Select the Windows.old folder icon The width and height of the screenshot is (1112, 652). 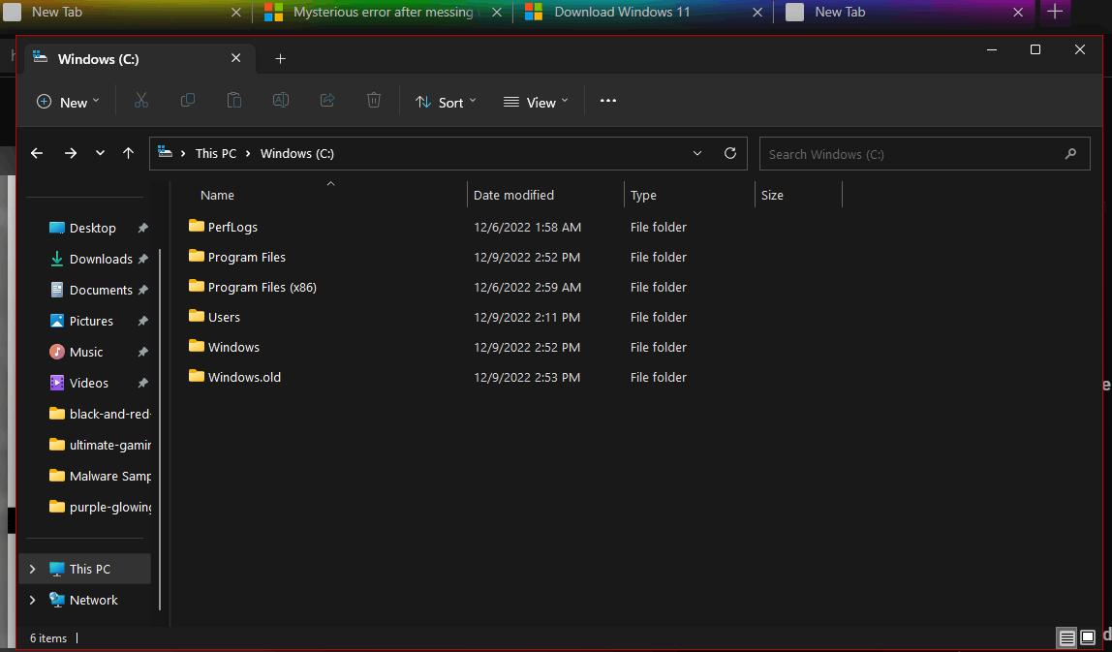(x=197, y=377)
